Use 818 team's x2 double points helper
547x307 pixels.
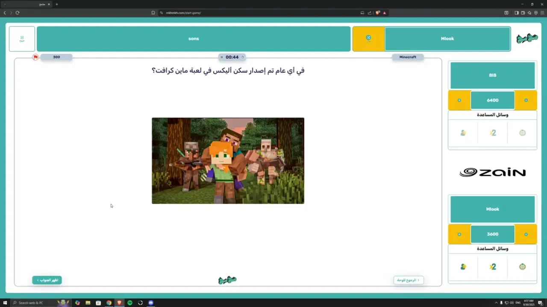[493, 133]
